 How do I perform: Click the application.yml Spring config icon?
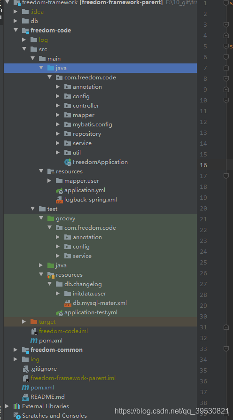(59, 190)
